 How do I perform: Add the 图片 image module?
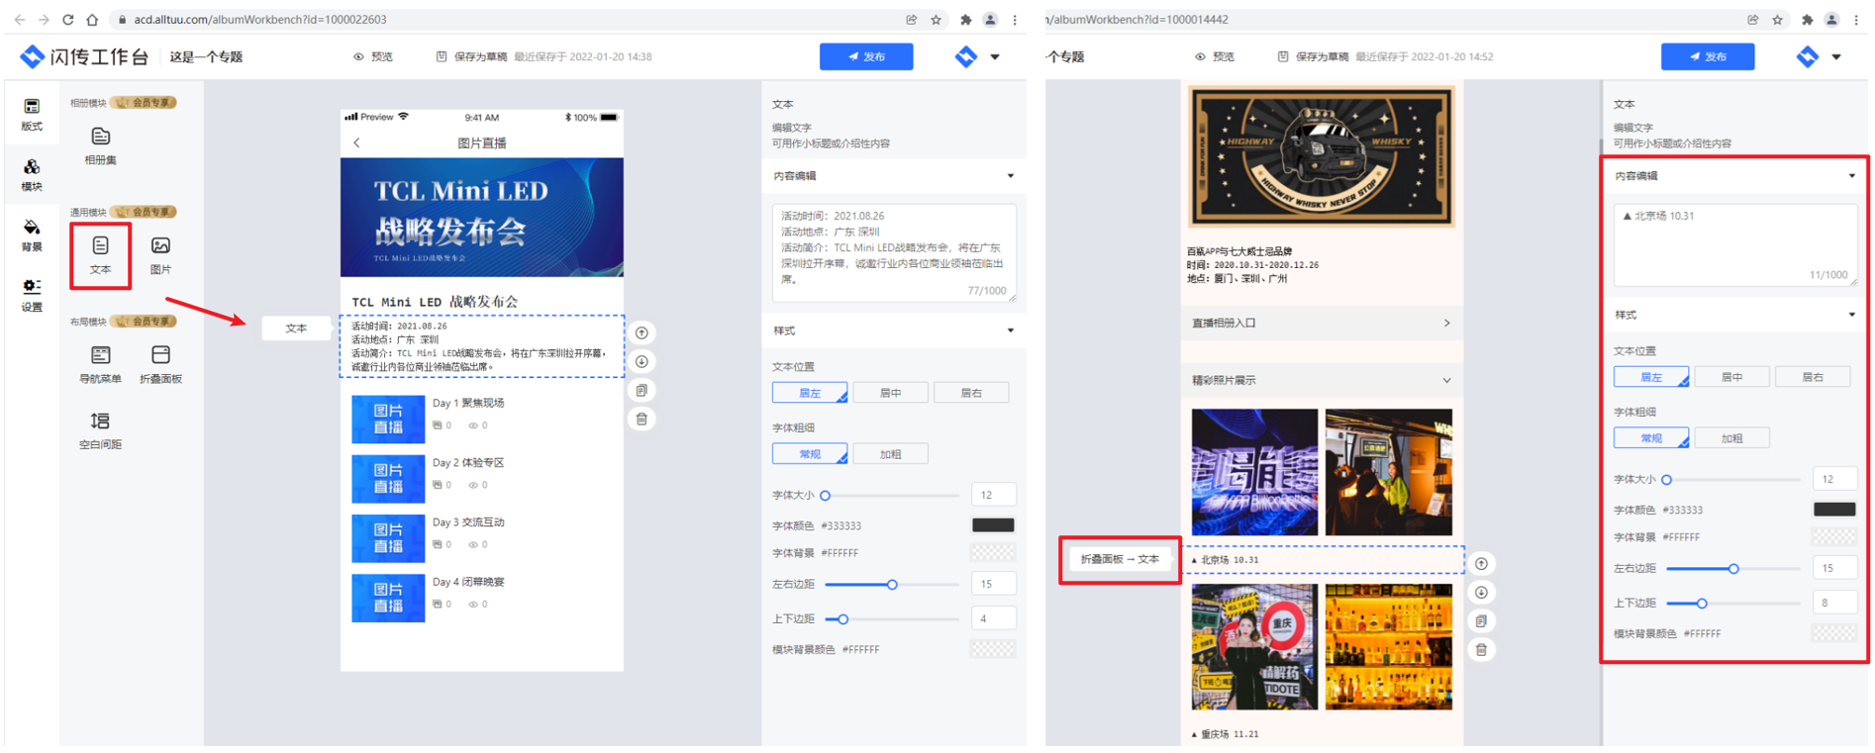pos(160,255)
